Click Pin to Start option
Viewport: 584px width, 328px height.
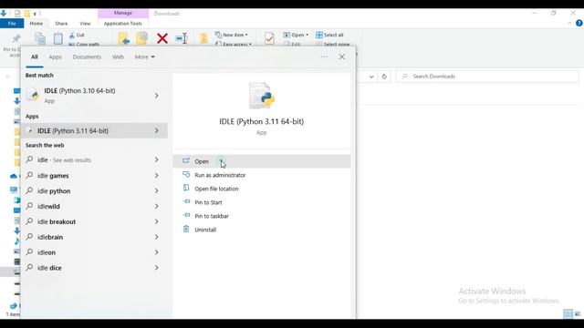tap(208, 202)
